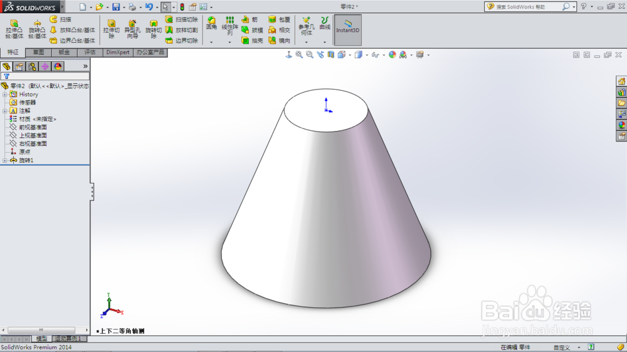
Task: Open the PropertyManager panel tab
Action: click(x=19, y=66)
